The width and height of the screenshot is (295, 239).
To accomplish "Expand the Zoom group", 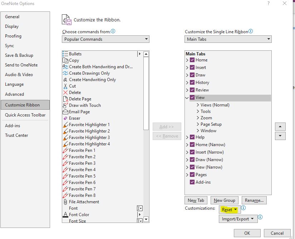I will click(x=198, y=118).
